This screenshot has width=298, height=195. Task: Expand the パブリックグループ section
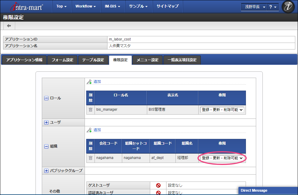pyautogui.click(x=46, y=171)
